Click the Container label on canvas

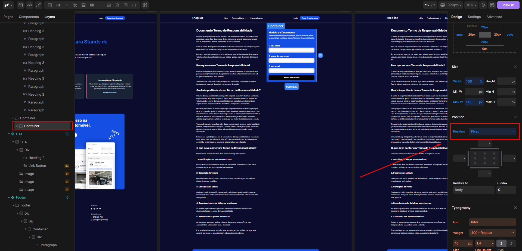point(276,26)
